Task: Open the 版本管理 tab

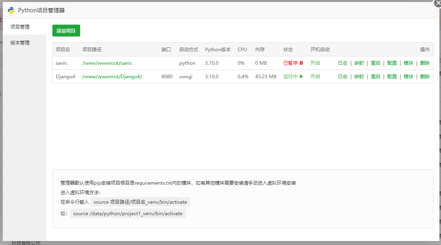Action: point(20,43)
